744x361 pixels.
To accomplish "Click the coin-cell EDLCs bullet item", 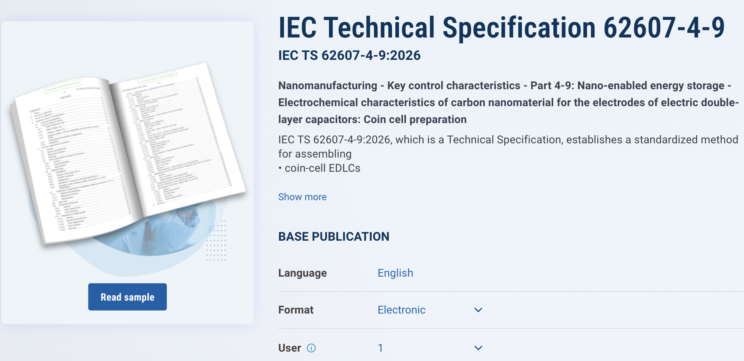I will [320, 168].
